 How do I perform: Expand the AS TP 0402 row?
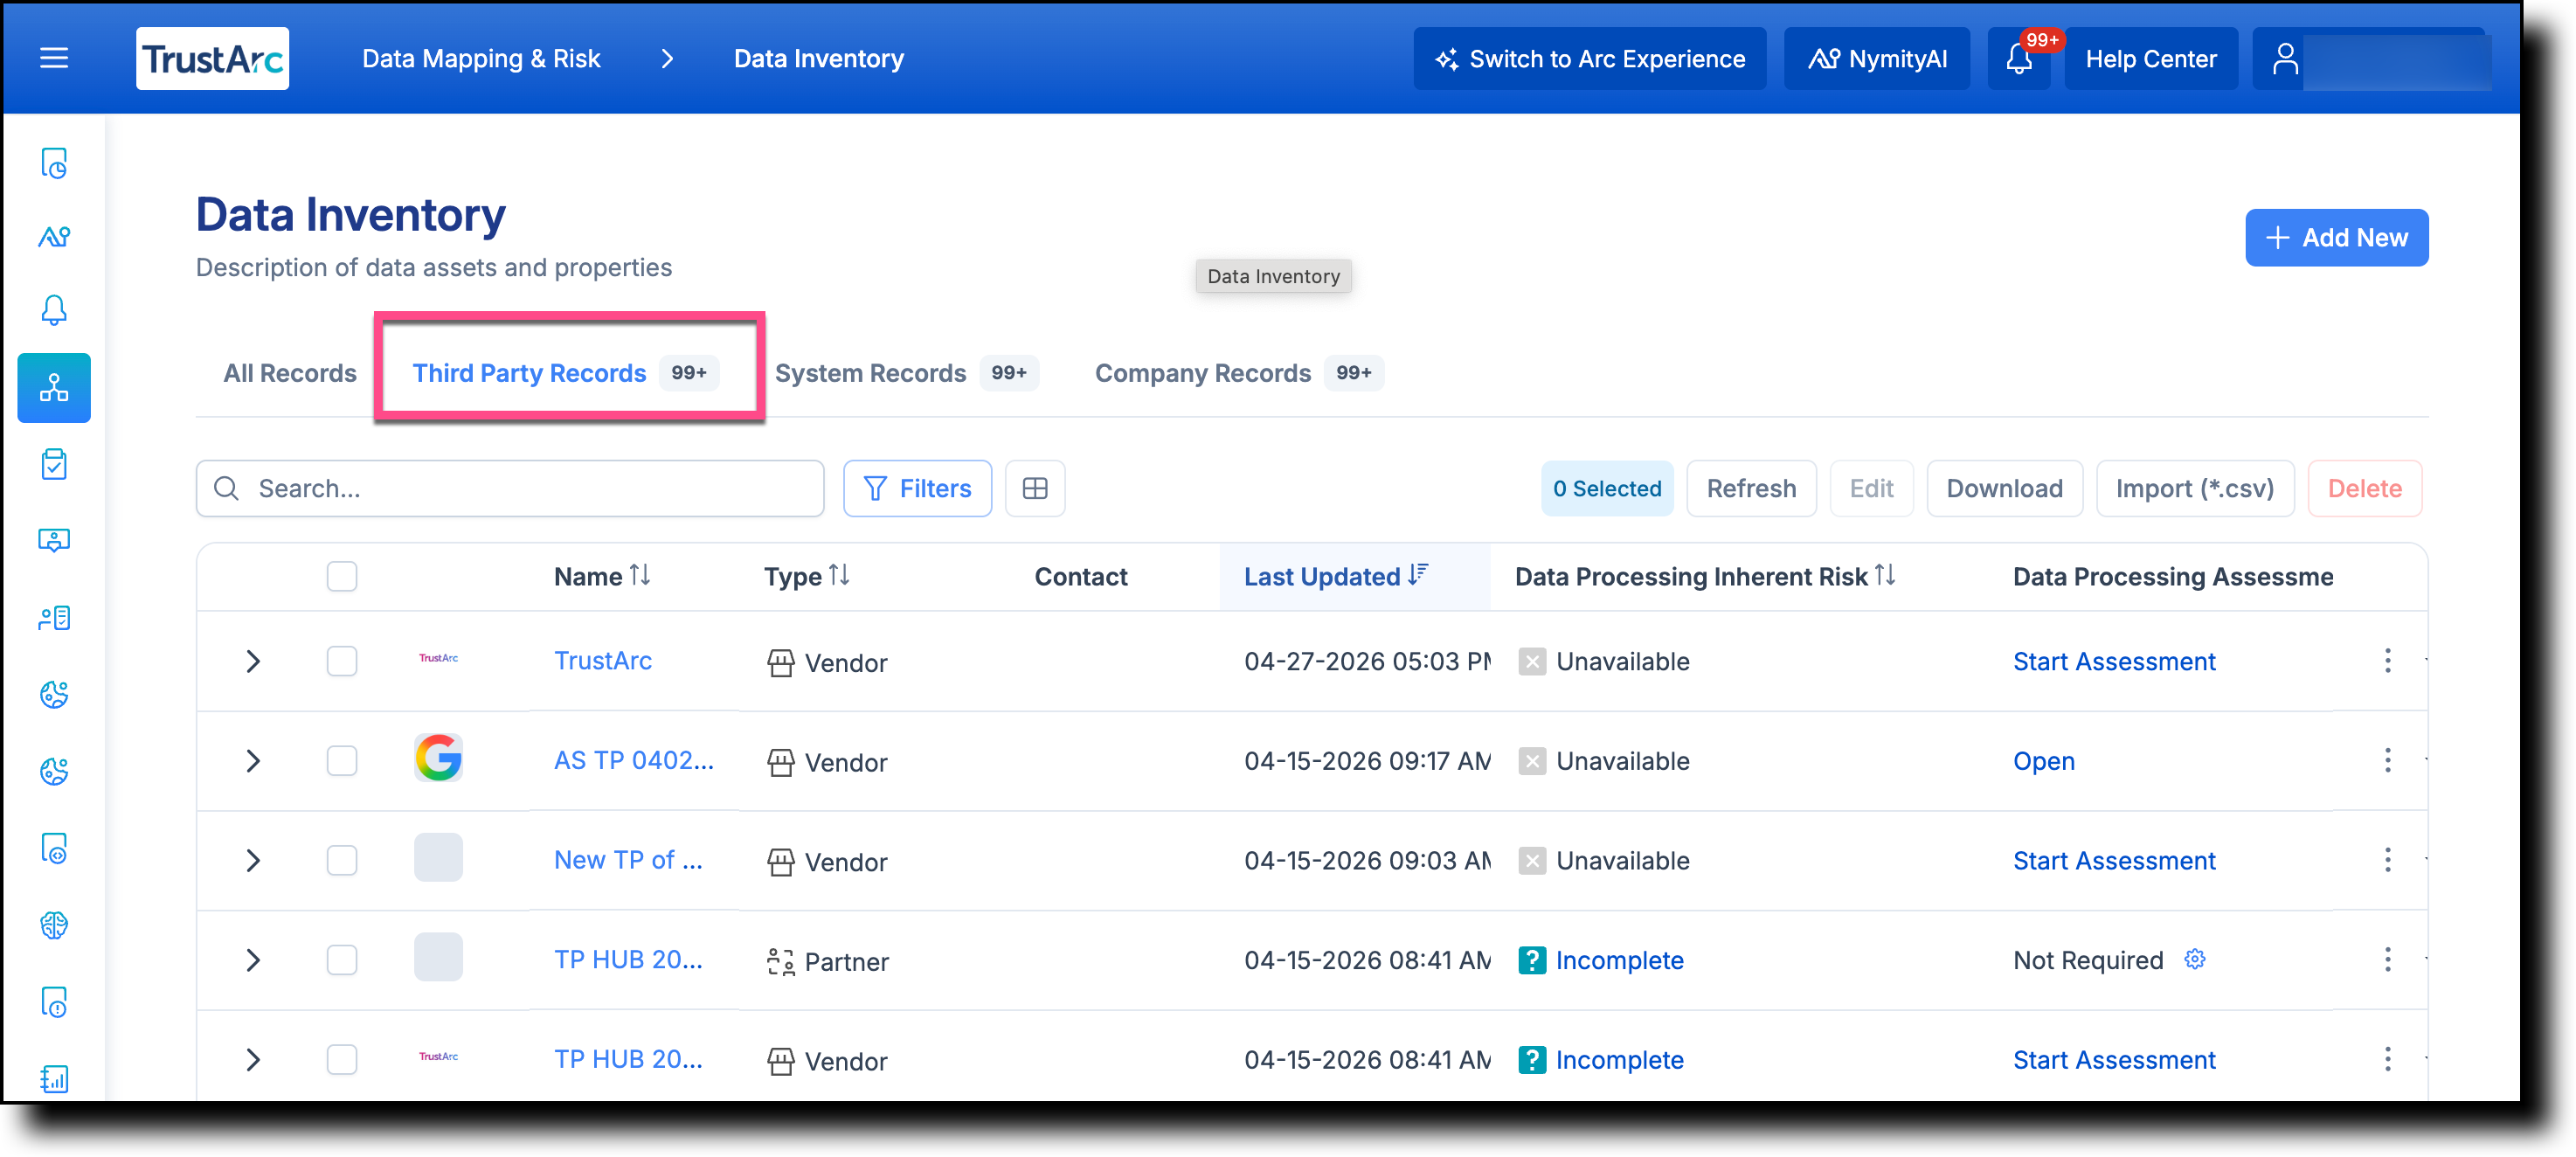pyautogui.click(x=253, y=761)
